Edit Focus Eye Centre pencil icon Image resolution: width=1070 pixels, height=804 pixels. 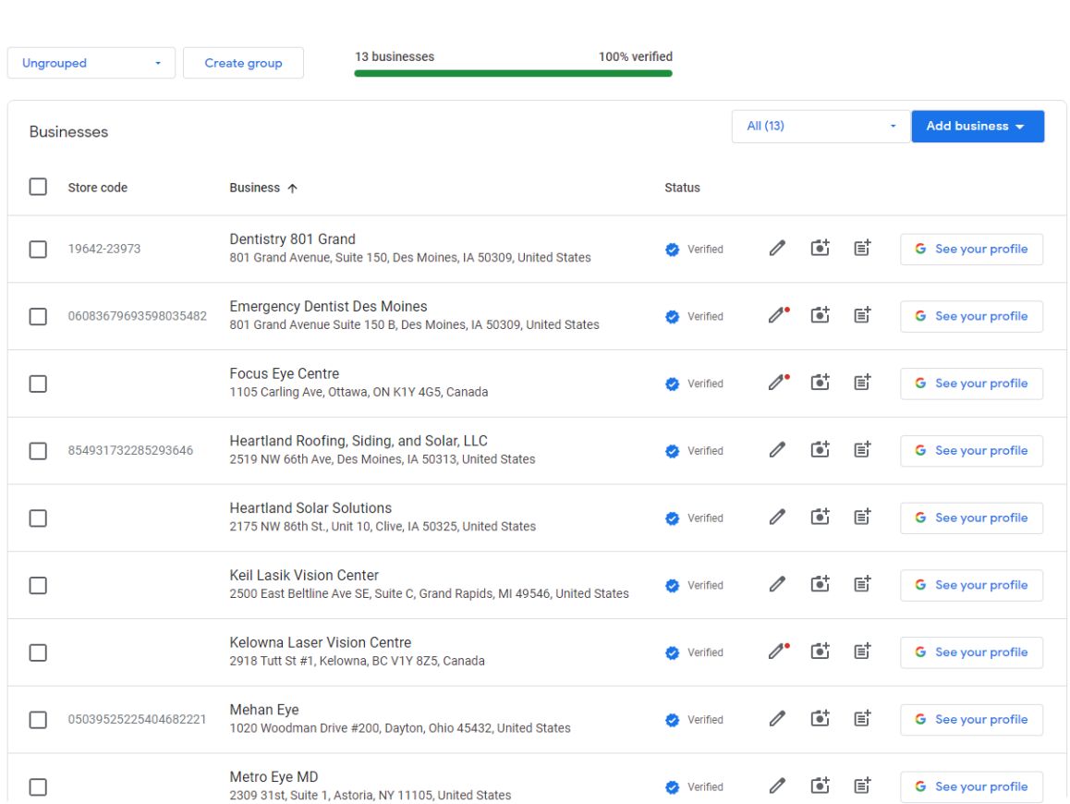(x=777, y=383)
